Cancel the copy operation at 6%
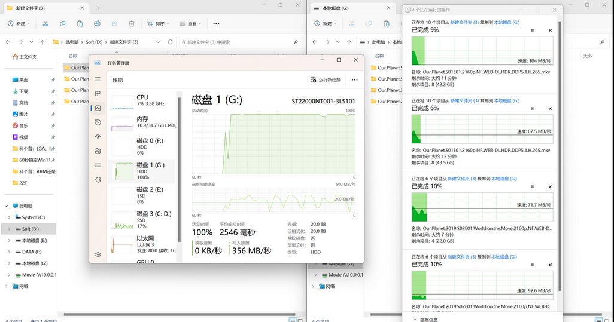The height and width of the screenshot is (322, 614). (550, 109)
